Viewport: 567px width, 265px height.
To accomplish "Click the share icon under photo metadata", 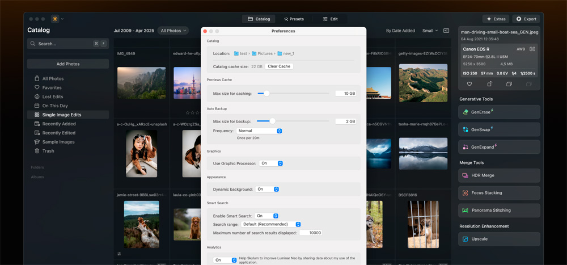I will click(489, 84).
